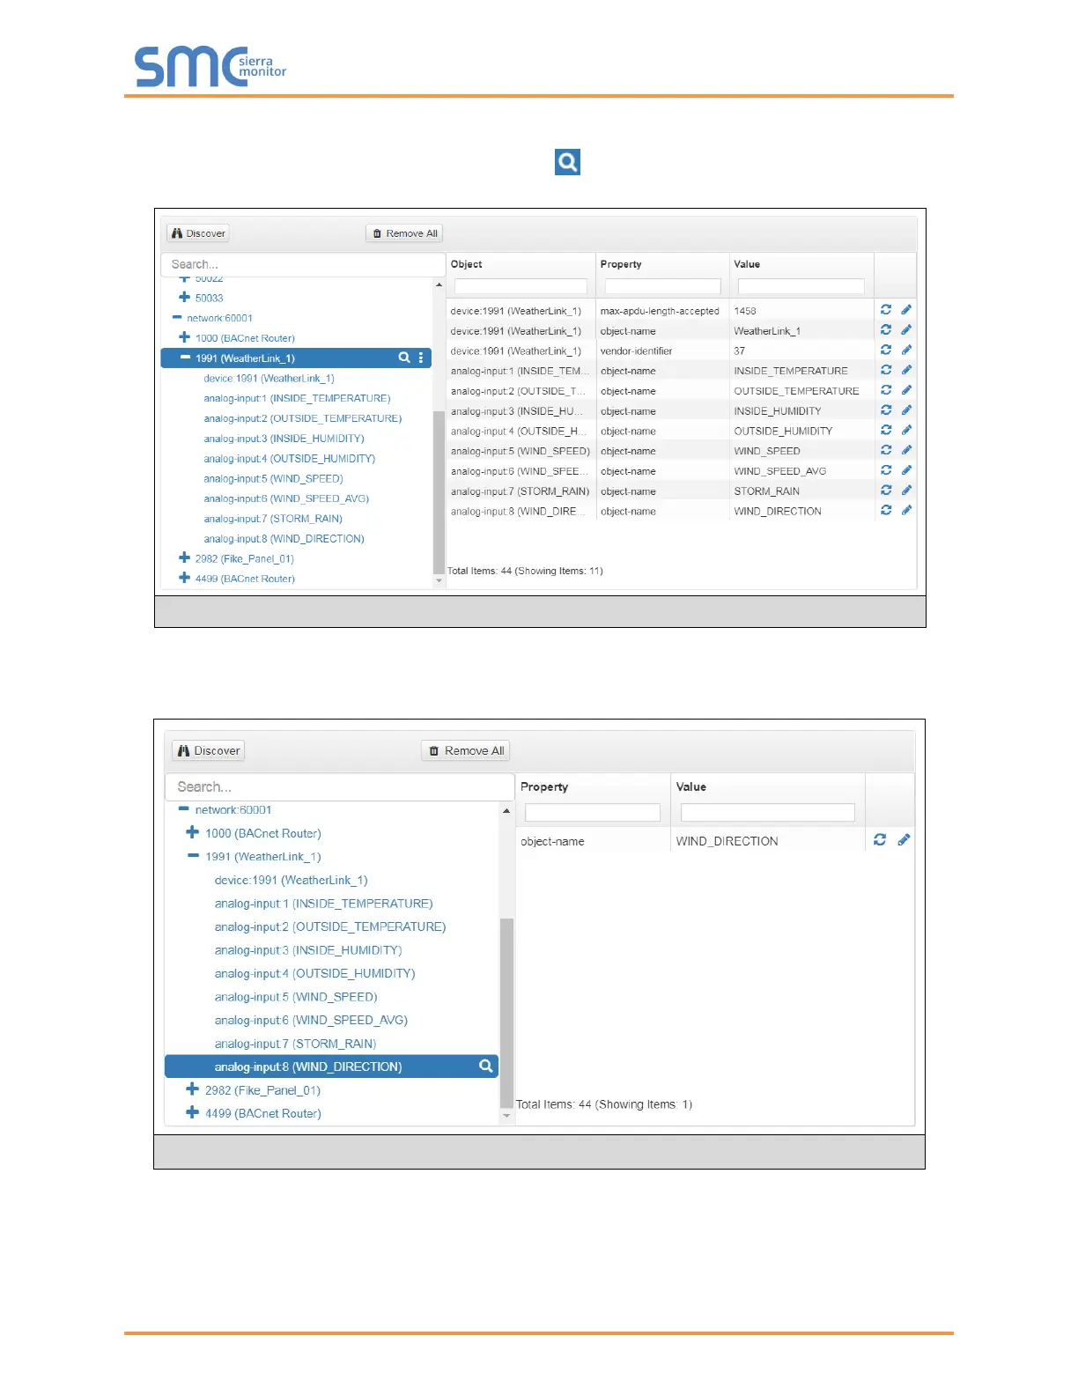
Task: Refresh the INSIDE_TEMPERATURE table row
Action: pos(886,370)
